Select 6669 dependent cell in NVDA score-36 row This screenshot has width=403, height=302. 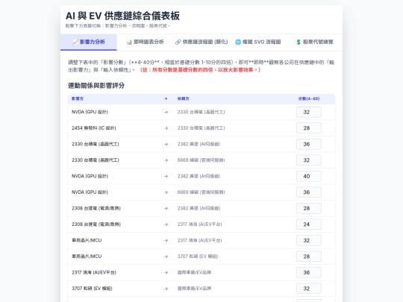point(201,192)
